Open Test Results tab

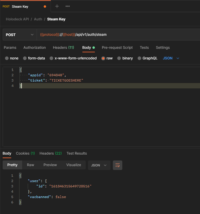coord(77,153)
